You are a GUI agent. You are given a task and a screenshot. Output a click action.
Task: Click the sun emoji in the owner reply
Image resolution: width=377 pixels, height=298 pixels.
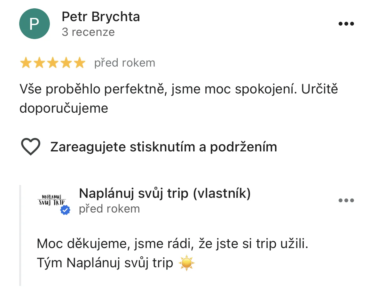[x=187, y=263]
